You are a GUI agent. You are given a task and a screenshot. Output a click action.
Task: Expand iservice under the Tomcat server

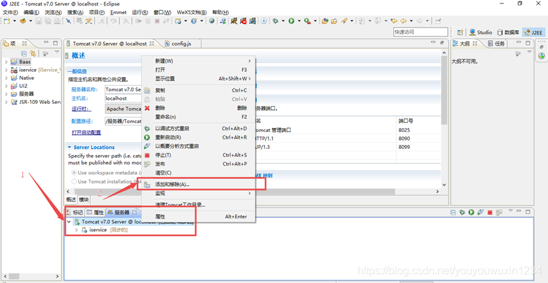(76, 230)
